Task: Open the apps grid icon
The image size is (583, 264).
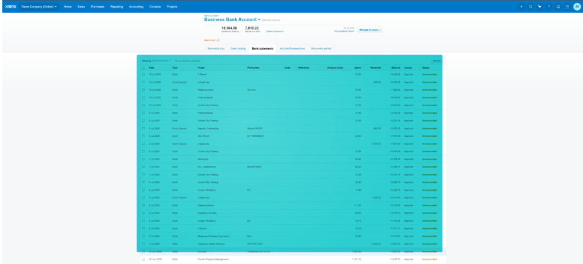Action: [567, 6]
